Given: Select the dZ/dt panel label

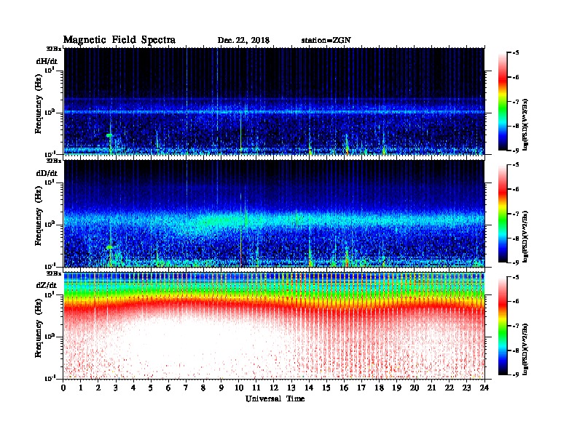Looking at the screenshot, I should click(x=47, y=285).
